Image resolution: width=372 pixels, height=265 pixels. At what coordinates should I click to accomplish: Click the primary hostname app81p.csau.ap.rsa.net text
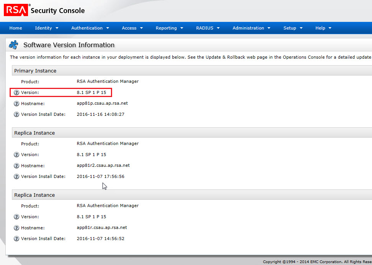click(102, 104)
